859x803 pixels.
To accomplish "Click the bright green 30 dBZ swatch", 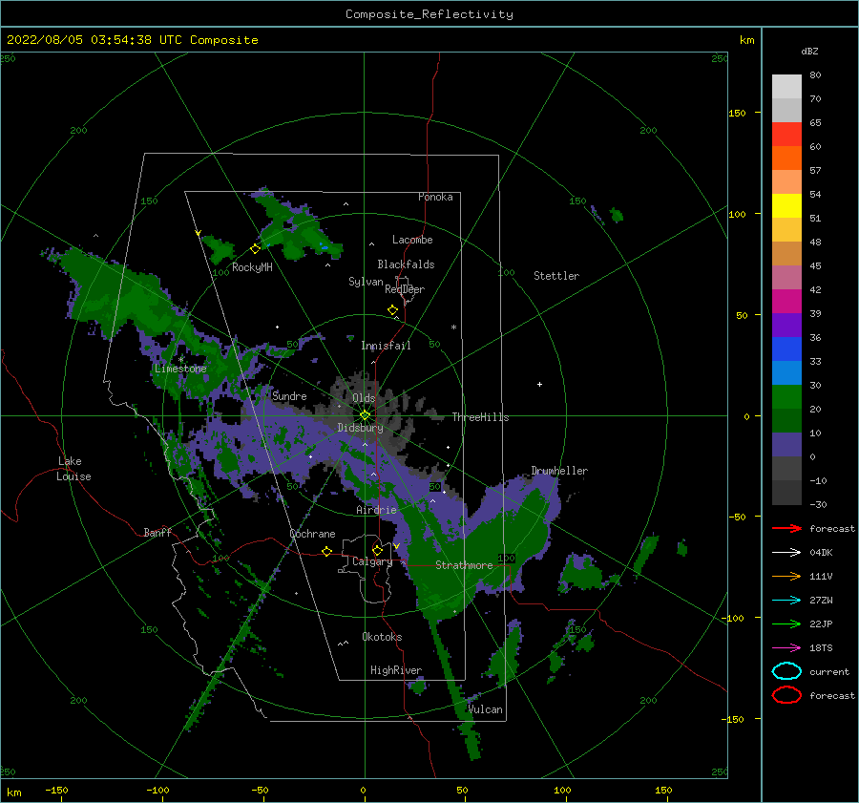I will pos(786,397).
